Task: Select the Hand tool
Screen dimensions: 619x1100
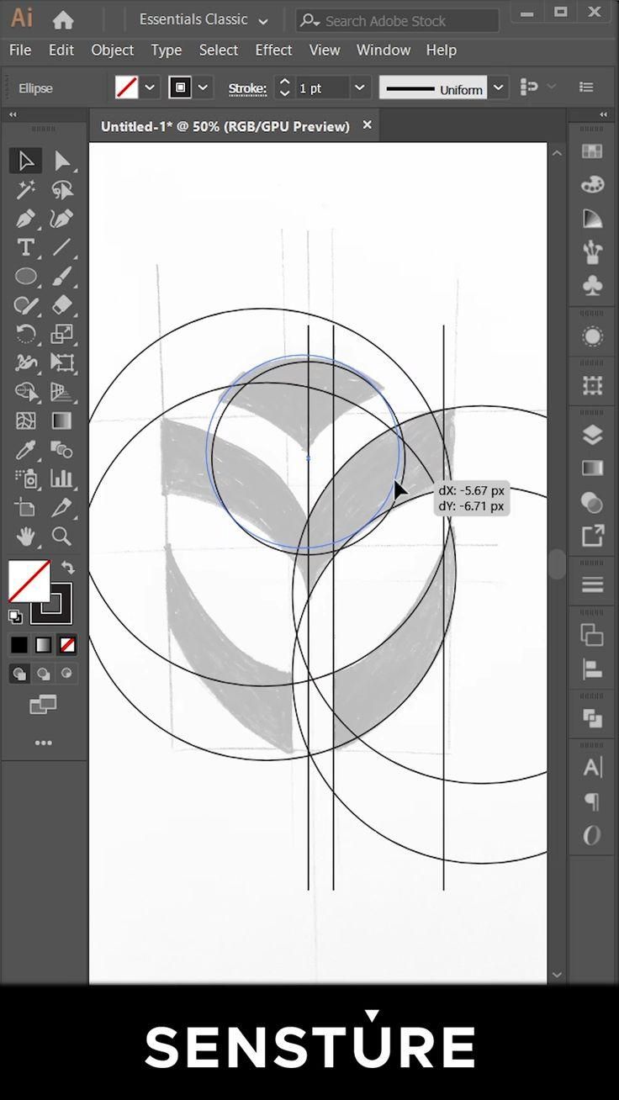Action: click(x=26, y=536)
